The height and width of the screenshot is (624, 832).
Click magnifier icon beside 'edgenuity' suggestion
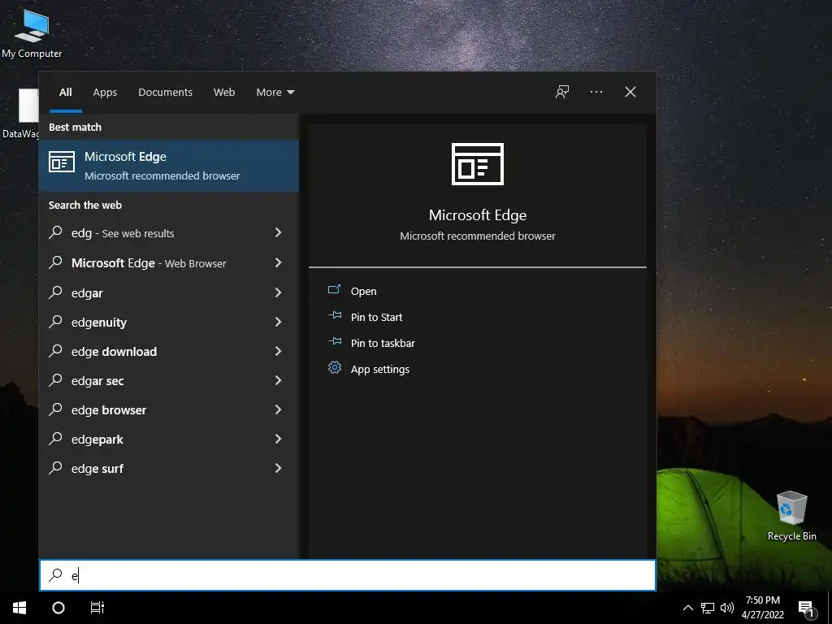55,321
